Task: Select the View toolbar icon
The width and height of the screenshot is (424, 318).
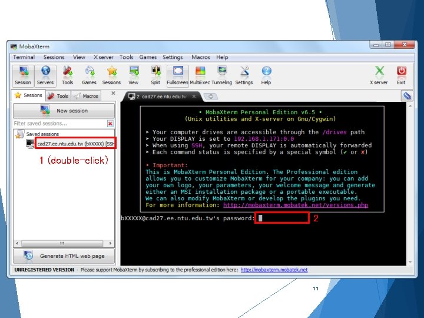Action: (x=134, y=76)
